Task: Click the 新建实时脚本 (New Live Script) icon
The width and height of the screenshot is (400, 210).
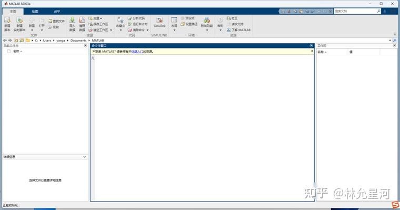Action: click(19, 20)
